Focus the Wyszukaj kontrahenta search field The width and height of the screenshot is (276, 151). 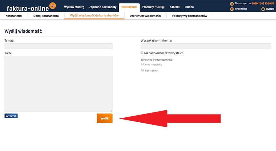(206, 46)
